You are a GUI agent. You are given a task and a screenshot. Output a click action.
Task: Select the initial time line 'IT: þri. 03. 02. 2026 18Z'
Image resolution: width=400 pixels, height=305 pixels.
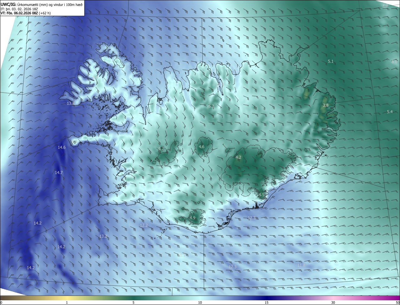pyautogui.click(x=19, y=9)
